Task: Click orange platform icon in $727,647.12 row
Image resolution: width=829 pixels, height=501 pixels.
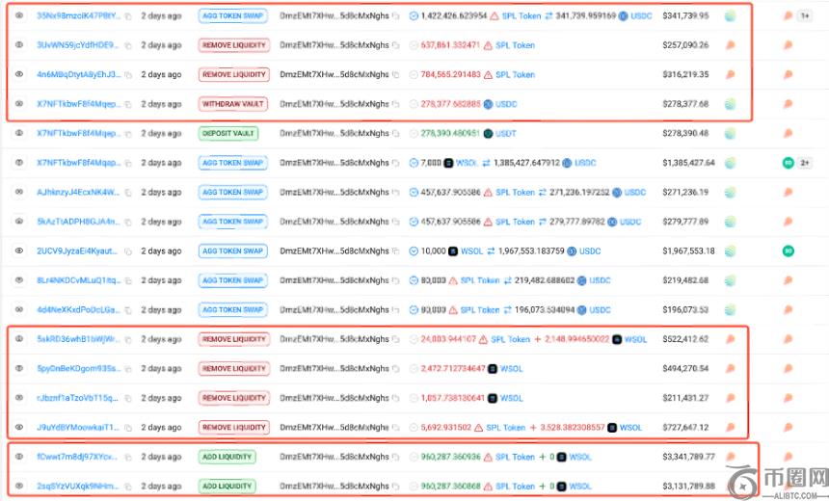Action: [x=730, y=428]
